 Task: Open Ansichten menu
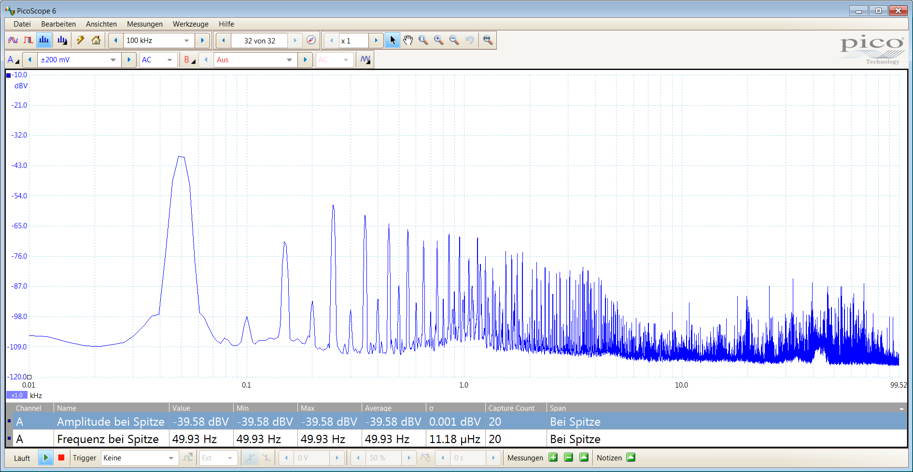(x=101, y=24)
